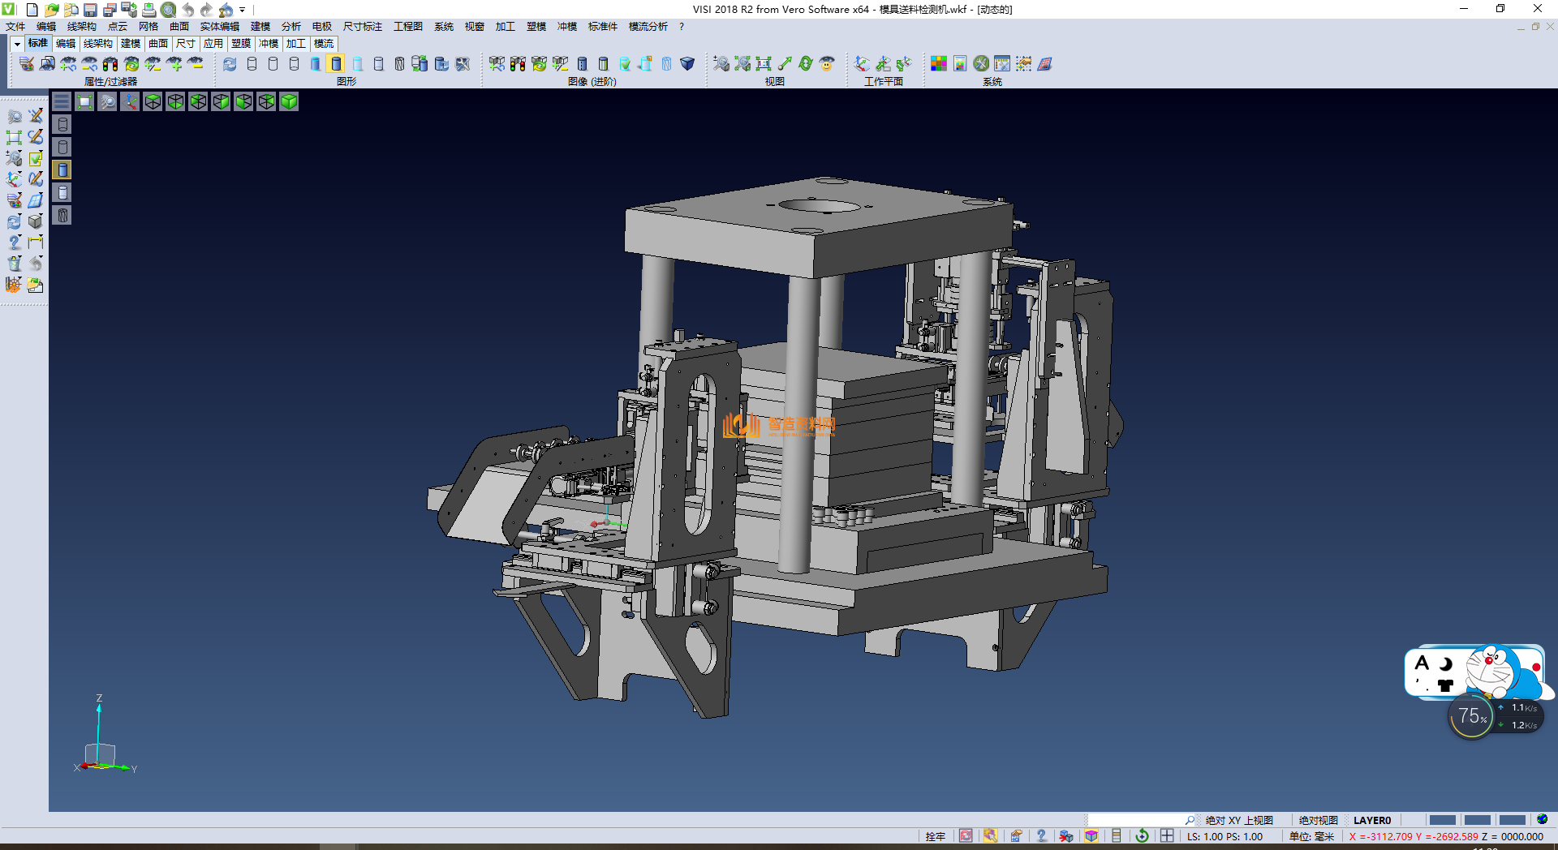Viewport: 1558px width, 850px height.
Task: Toggle the highlighted shaded display mode
Action: coord(336,64)
